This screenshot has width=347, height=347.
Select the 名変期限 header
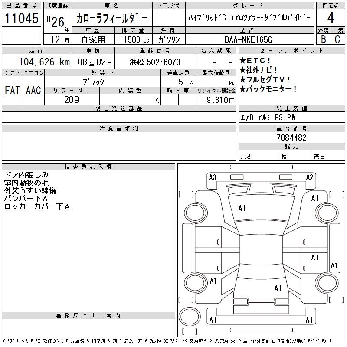point(216,51)
